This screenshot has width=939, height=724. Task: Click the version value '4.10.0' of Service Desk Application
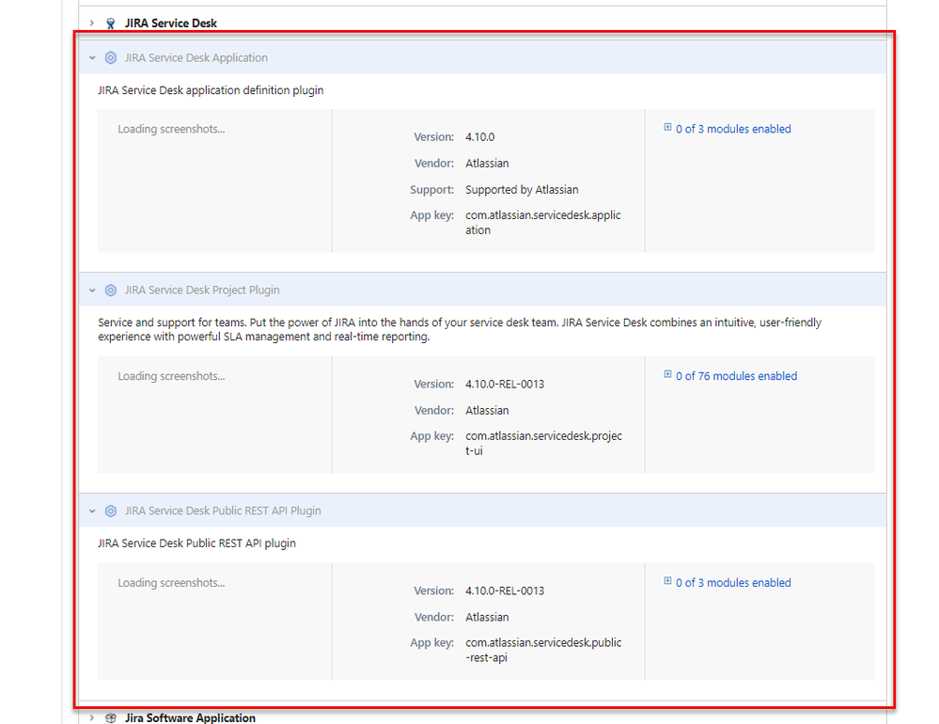tap(479, 137)
